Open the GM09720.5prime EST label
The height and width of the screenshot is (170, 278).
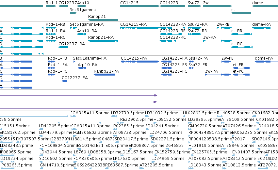point(205,126)
